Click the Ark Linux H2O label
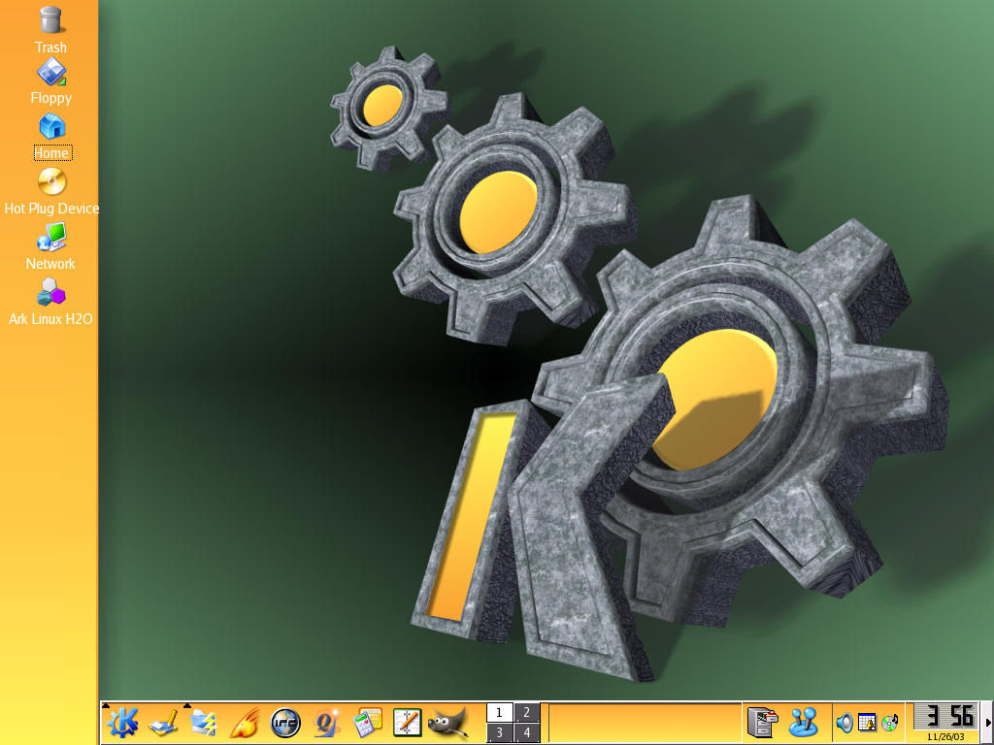The height and width of the screenshot is (745, 994). pyautogui.click(x=50, y=318)
